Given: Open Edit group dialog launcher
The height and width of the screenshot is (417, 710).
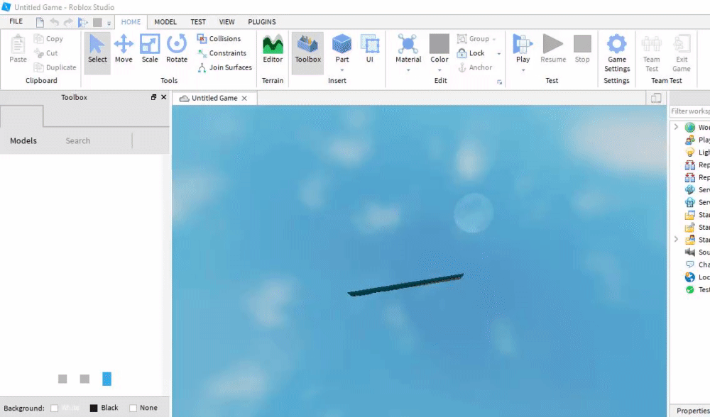Looking at the screenshot, I should 499,82.
